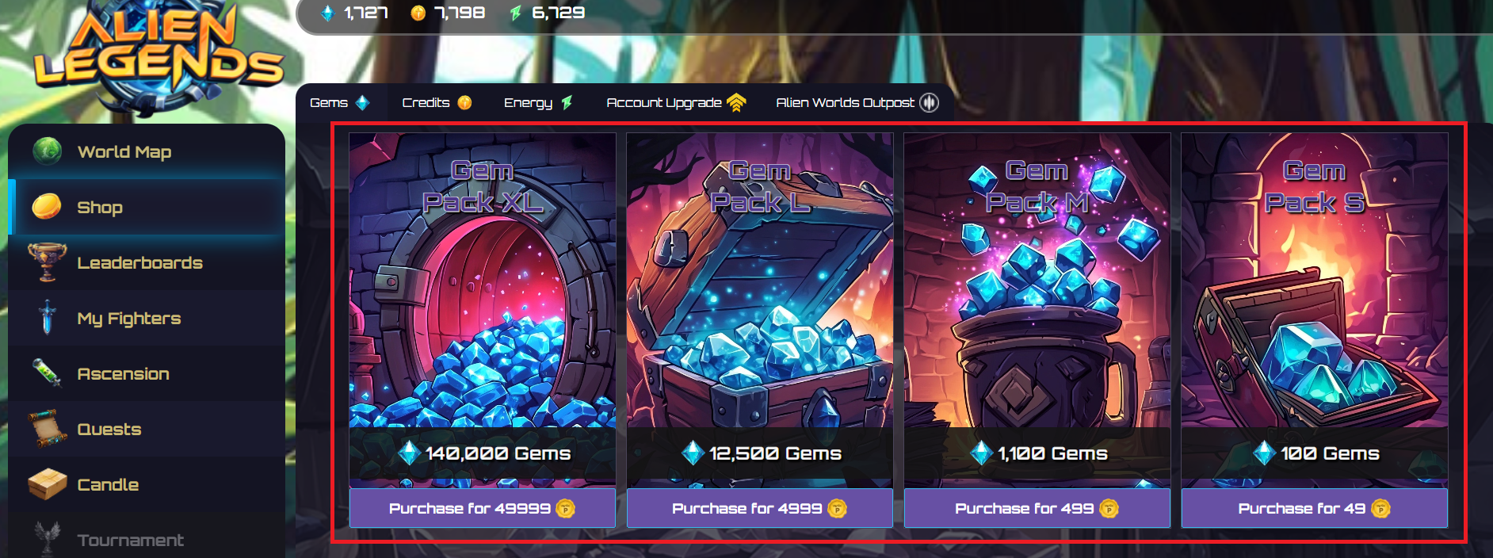Click the gem balance diamond icon in header
Screen dimensions: 1493x558
coord(327,13)
